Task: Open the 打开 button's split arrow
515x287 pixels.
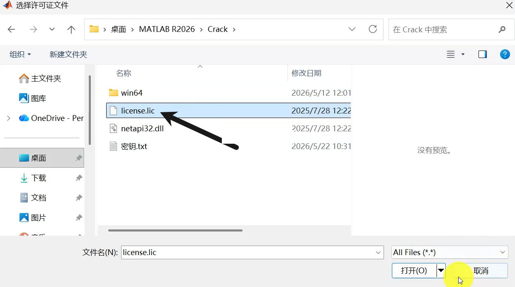Action: coord(441,270)
